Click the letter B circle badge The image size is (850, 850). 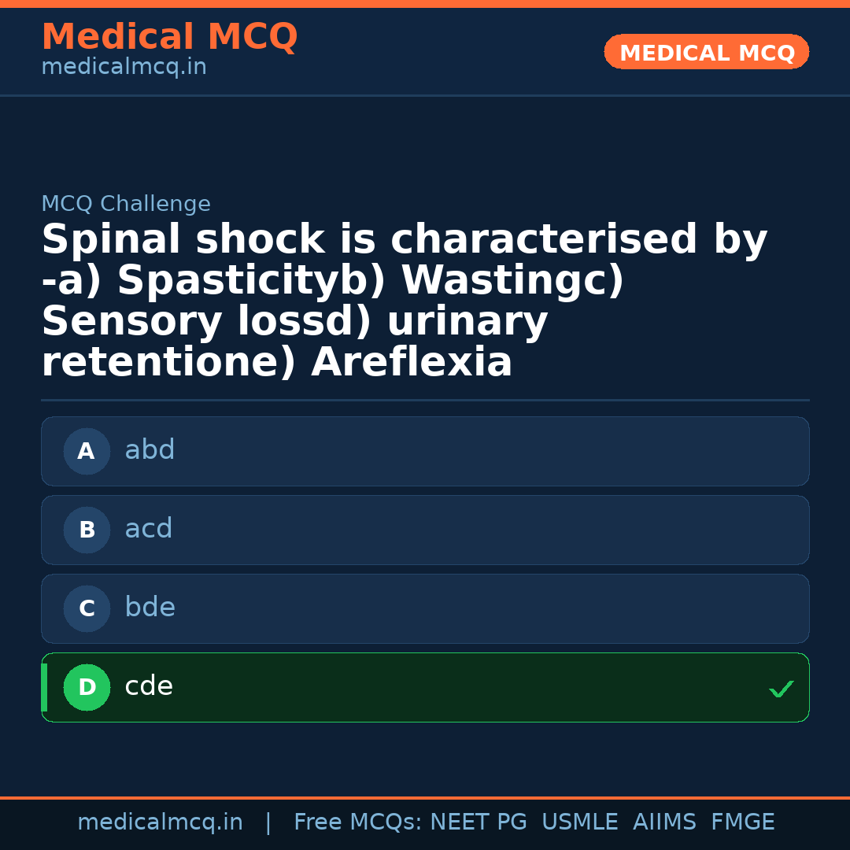pos(87,530)
